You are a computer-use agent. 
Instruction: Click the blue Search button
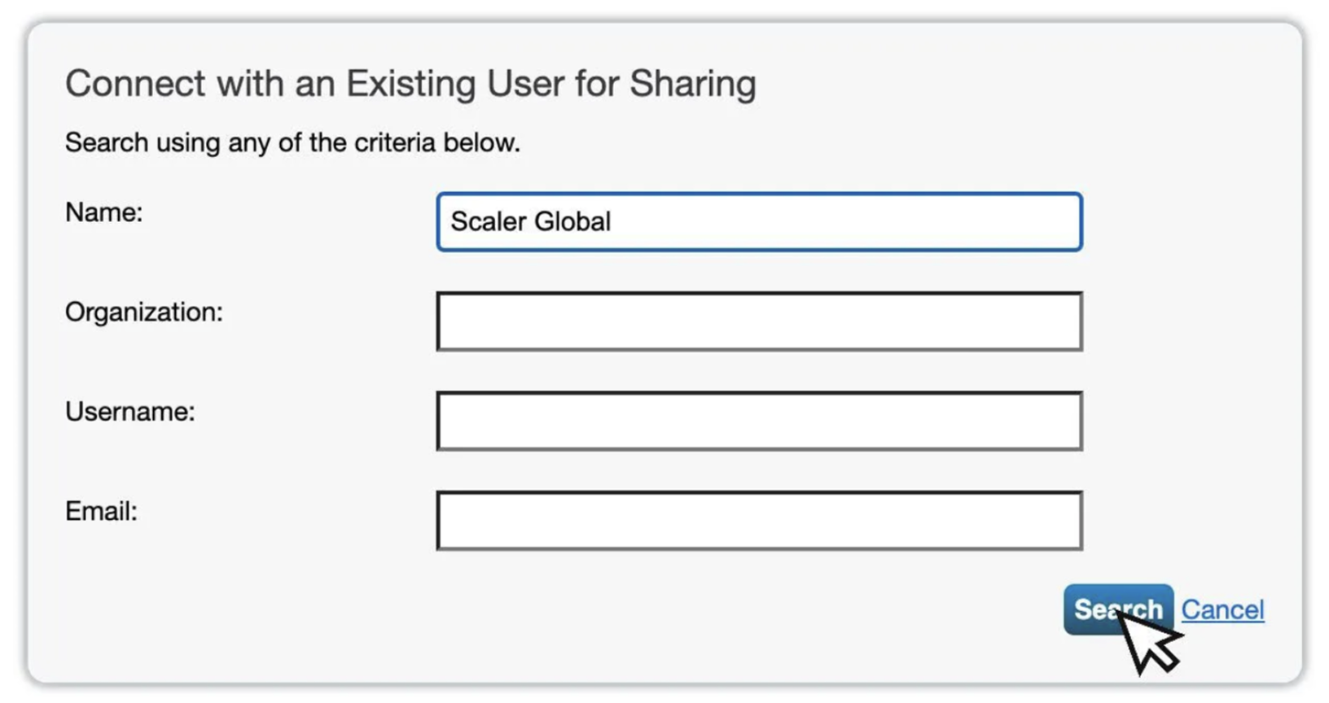(1118, 609)
